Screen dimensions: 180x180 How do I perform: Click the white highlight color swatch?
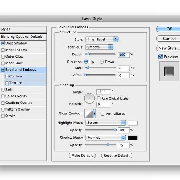tap(132, 123)
